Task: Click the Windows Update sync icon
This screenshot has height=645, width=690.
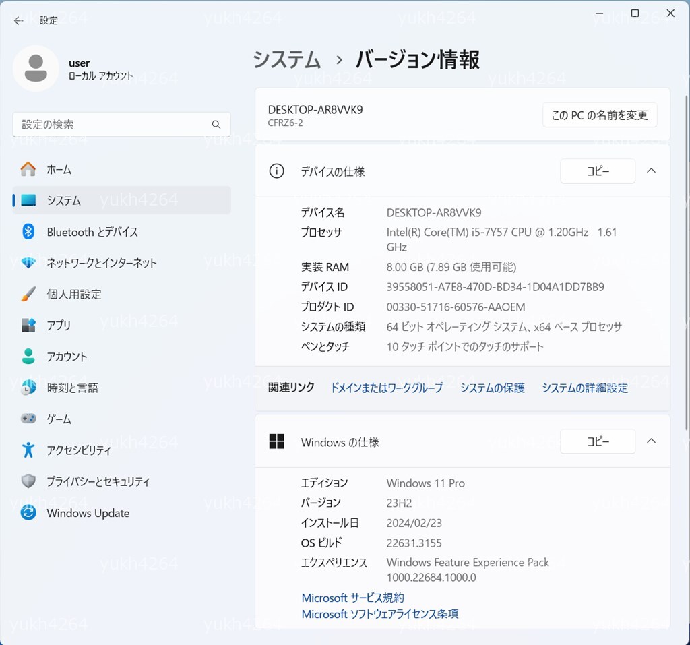Action: [28, 513]
